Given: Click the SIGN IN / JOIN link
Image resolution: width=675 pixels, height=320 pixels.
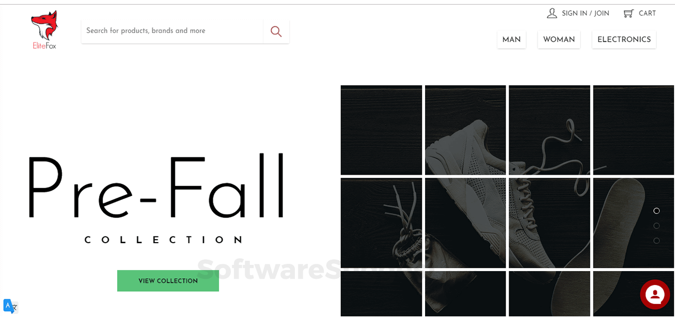Looking at the screenshot, I should click(586, 13).
